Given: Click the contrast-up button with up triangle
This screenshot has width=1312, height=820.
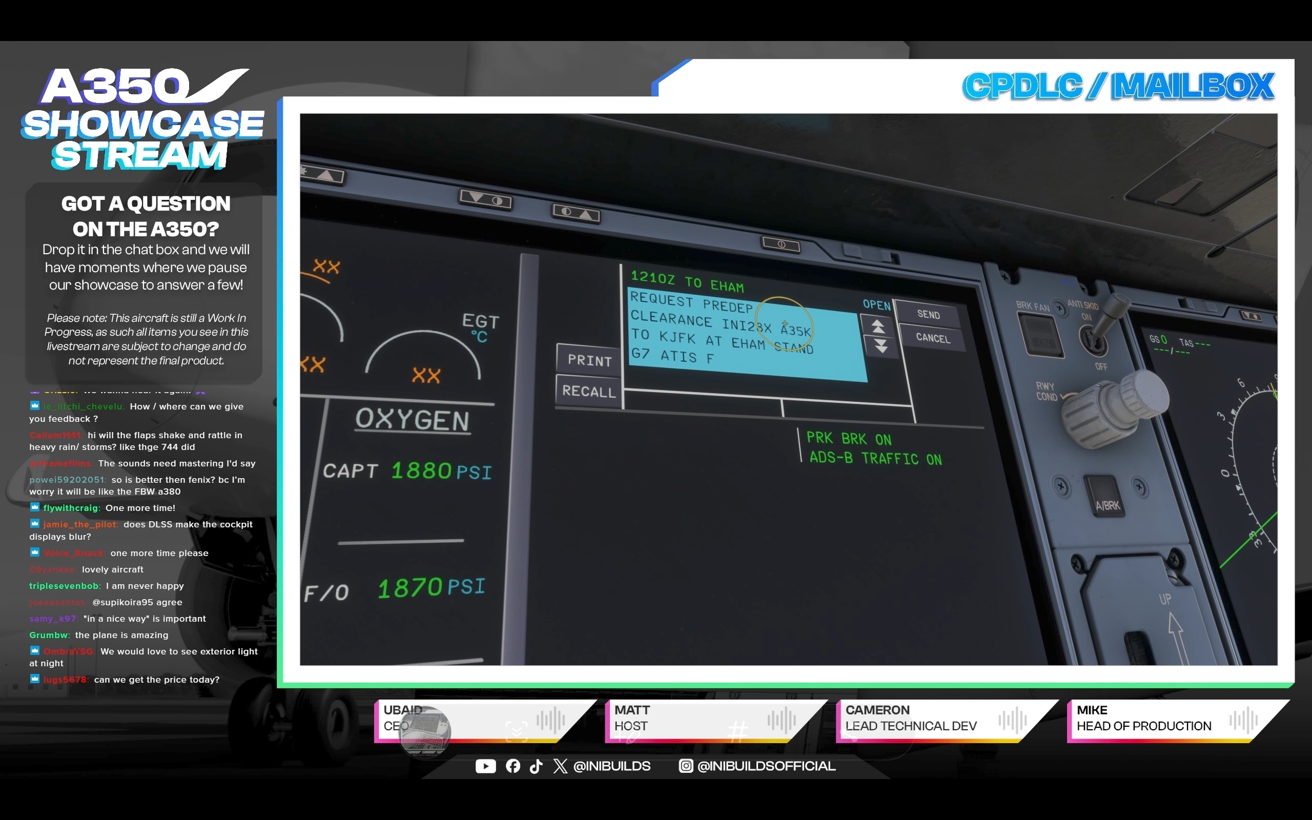Looking at the screenshot, I should coord(576,213).
